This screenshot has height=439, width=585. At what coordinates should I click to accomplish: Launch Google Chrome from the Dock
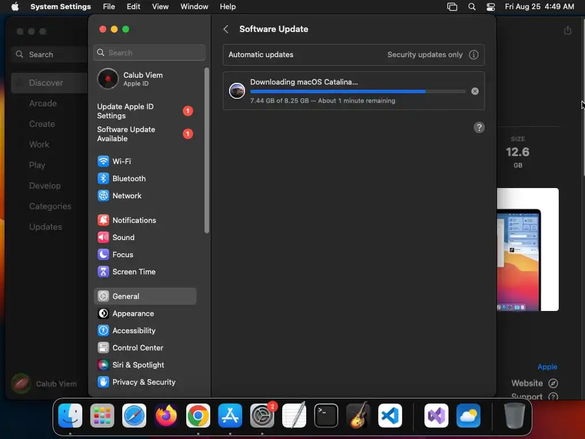tap(198, 416)
